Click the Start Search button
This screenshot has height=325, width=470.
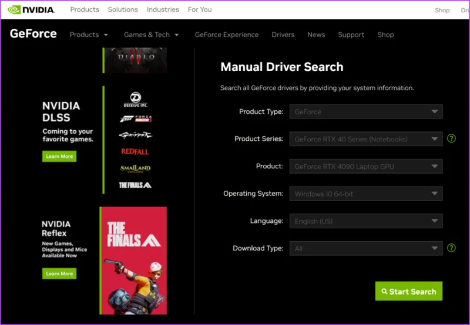(408, 291)
